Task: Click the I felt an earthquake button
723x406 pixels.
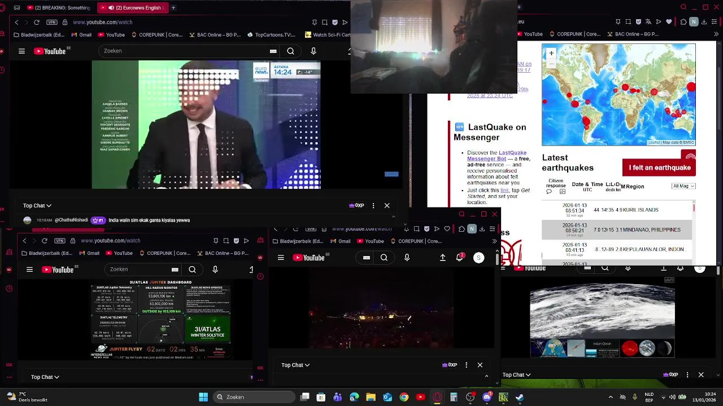Action: pyautogui.click(x=659, y=167)
